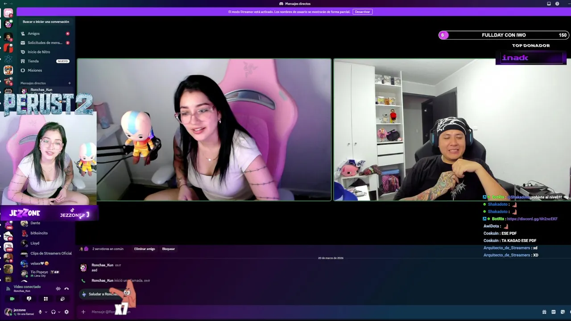
Task: Open the Ronchas_Kun avatar in message
Action: click(83, 267)
